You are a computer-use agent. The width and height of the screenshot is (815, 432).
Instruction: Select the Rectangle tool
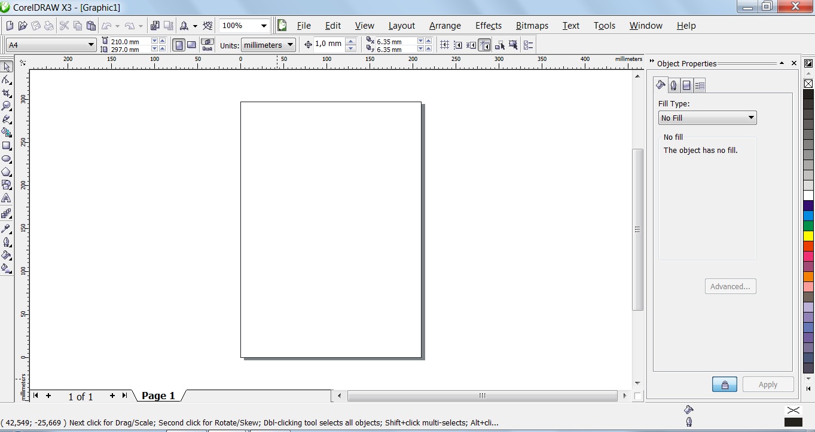[7, 145]
